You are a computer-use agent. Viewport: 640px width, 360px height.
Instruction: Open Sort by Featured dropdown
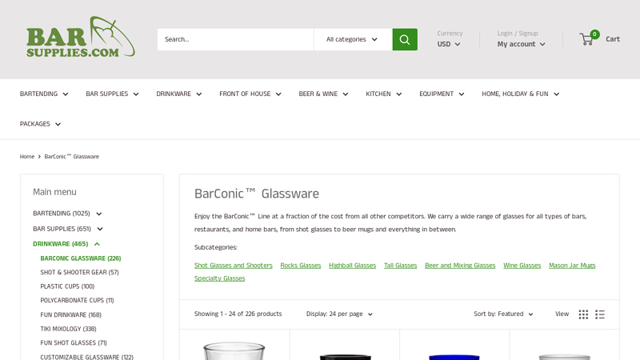point(503,314)
